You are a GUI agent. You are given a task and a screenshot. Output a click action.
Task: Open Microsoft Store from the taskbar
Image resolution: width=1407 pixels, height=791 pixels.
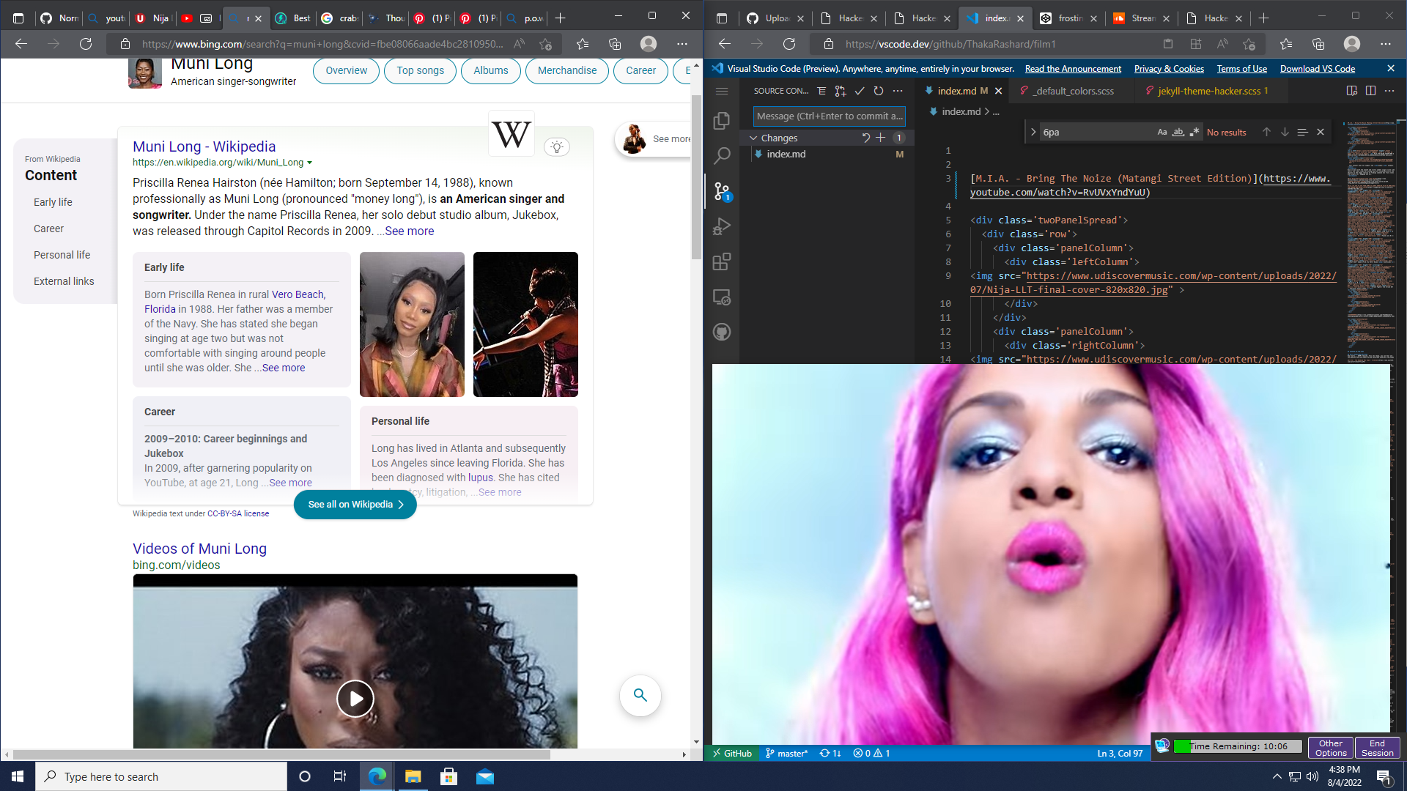[x=449, y=776]
